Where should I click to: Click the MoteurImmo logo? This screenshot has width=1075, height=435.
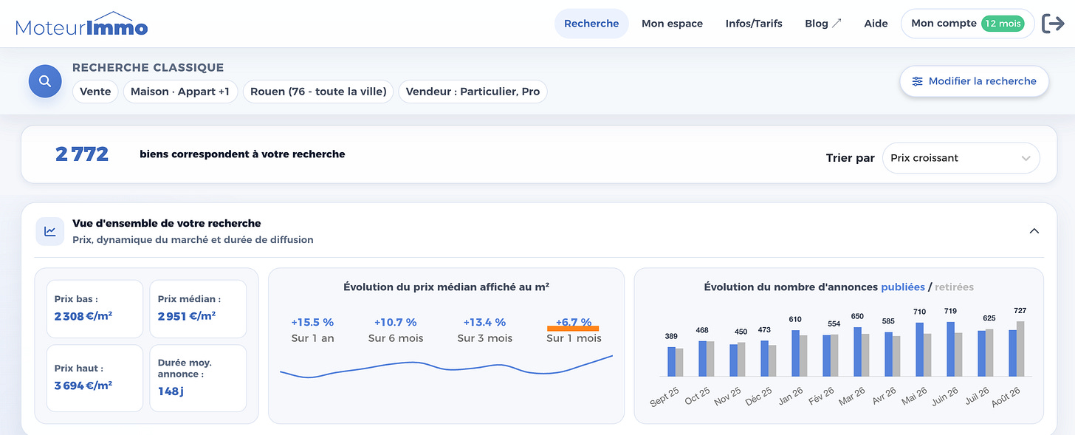[x=81, y=24]
